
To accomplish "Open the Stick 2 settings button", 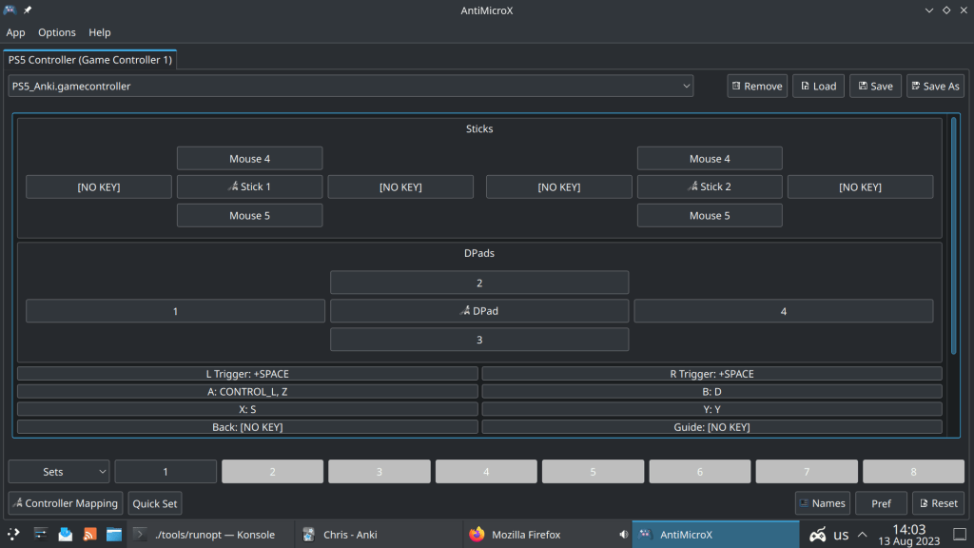I will point(710,186).
